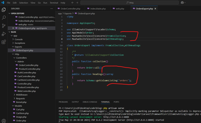Click the blog search command box

pyautogui.click(x=130, y=3)
